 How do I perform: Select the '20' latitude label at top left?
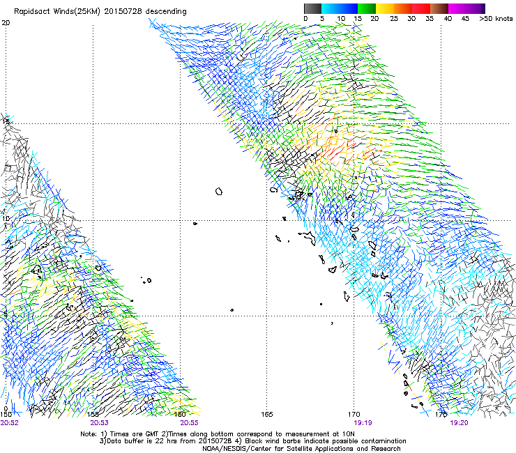(x=6, y=23)
